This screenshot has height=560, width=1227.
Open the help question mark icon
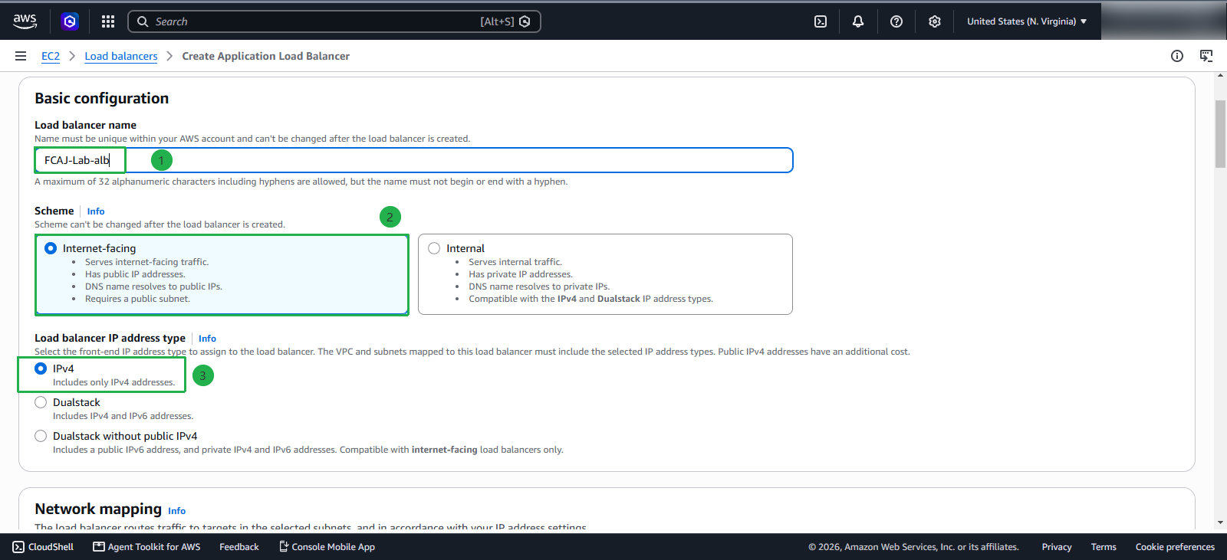pos(896,21)
